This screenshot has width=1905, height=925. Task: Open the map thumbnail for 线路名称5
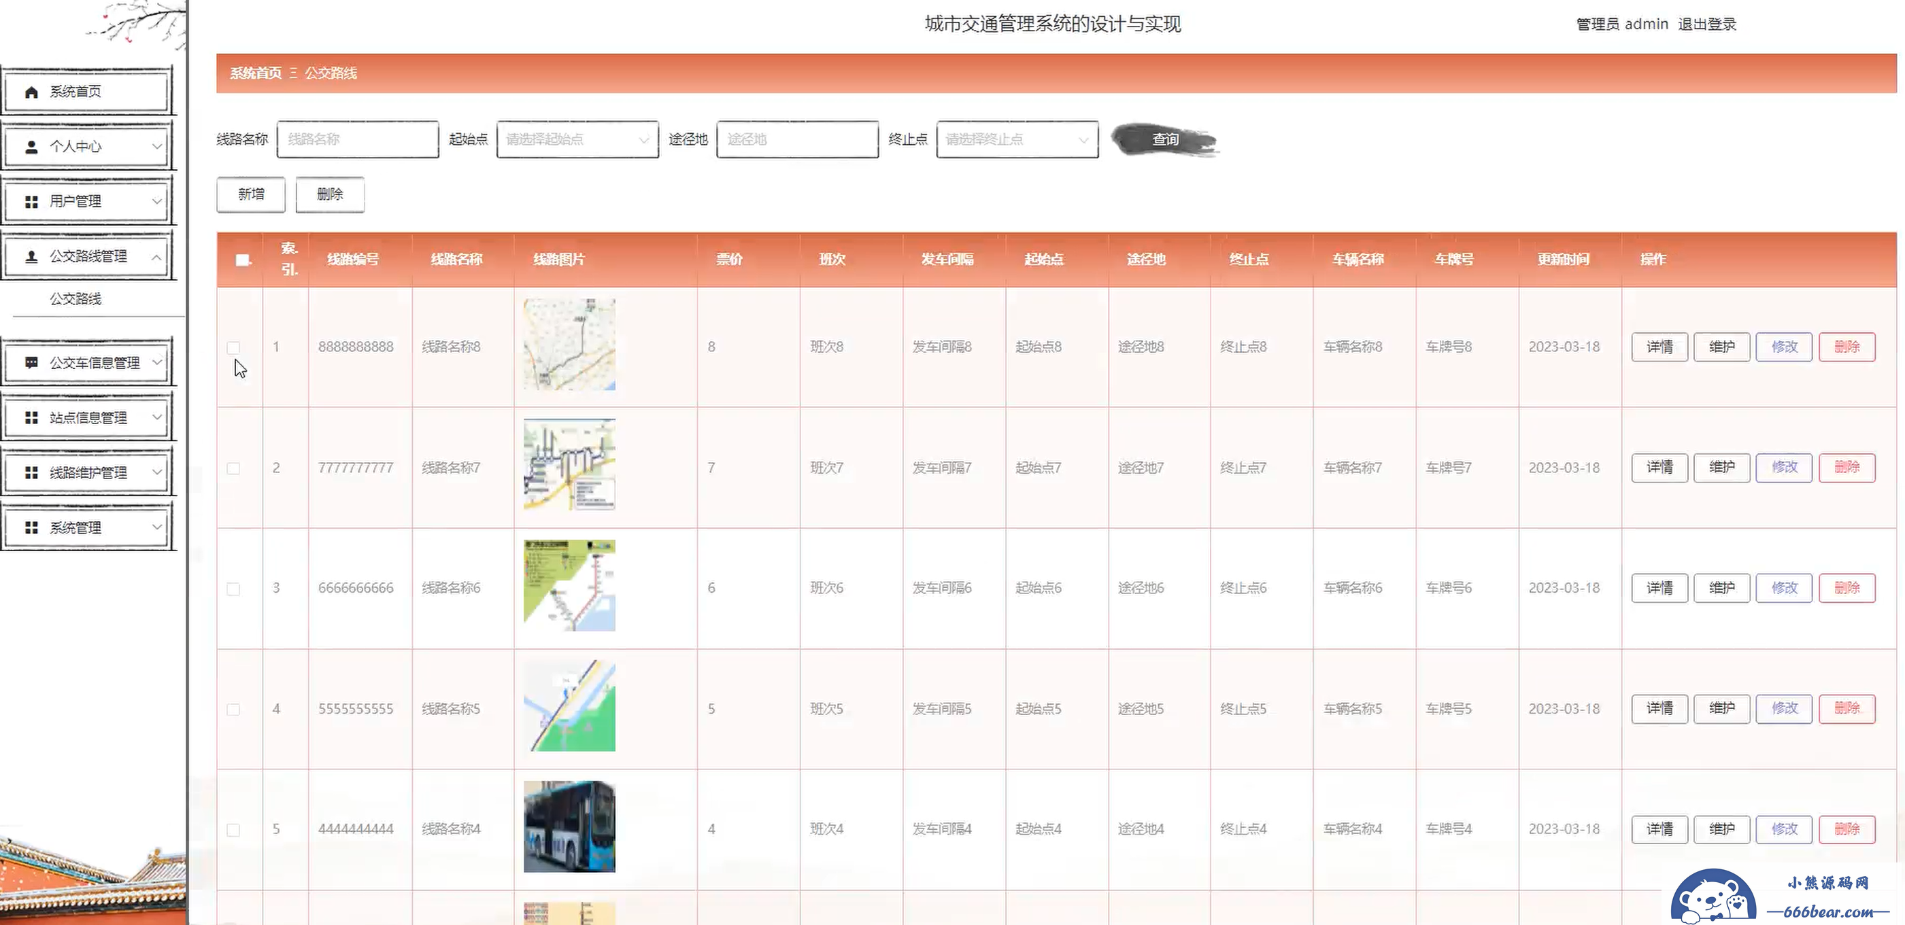point(569,705)
